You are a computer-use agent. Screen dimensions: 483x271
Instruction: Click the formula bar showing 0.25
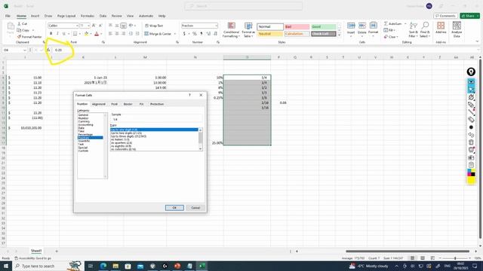[x=265, y=50]
